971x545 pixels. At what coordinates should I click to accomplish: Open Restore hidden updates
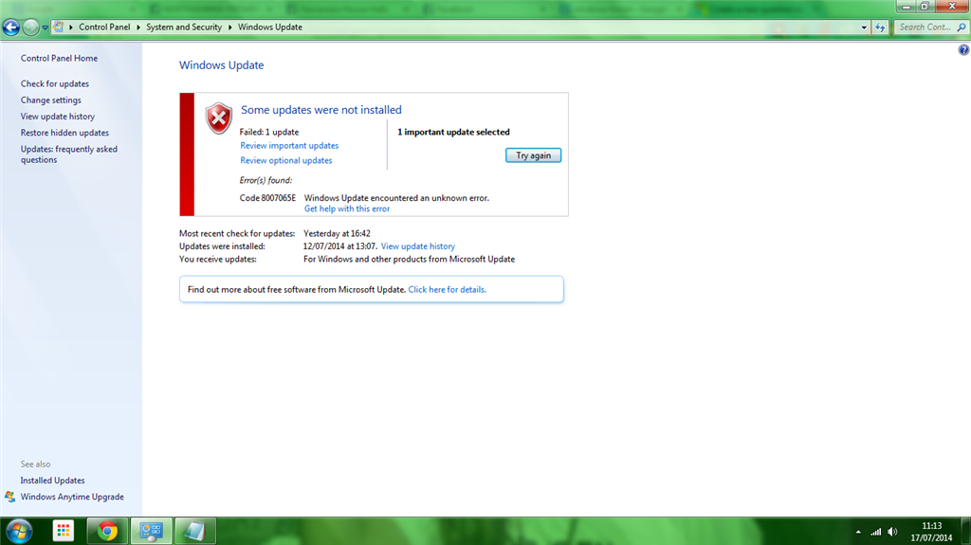64,133
